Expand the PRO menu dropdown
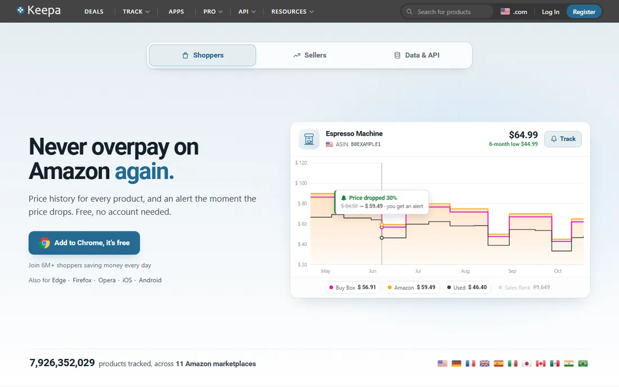The width and height of the screenshot is (619, 387). 213,11
